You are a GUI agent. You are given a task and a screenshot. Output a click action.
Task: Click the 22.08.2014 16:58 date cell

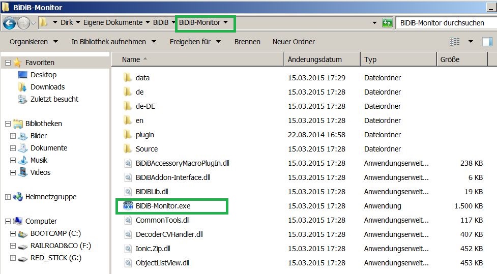coord(316,135)
